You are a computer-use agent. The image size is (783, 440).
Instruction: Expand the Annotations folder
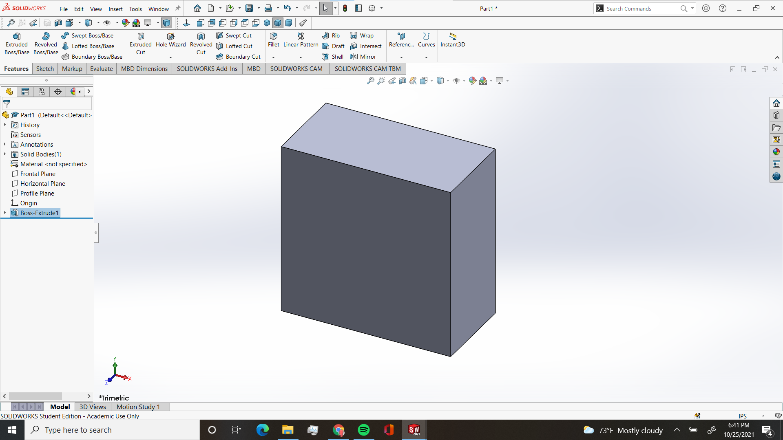4,144
